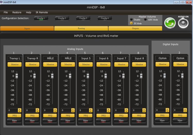Select the Disable master volume option

131,20
